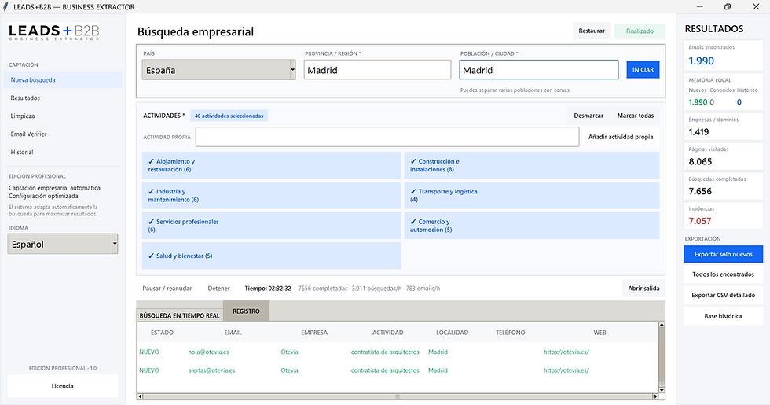Toggle Comercio y automoción (5) category
Screen dimensions: 770x405
click(x=532, y=226)
